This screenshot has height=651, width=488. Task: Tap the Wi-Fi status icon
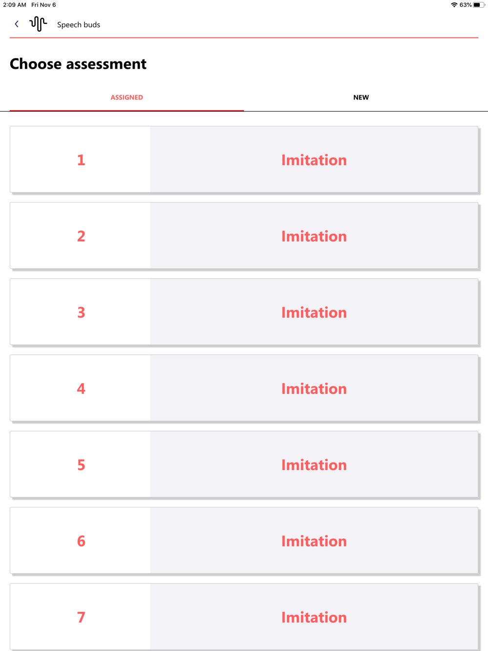(x=454, y=5)
